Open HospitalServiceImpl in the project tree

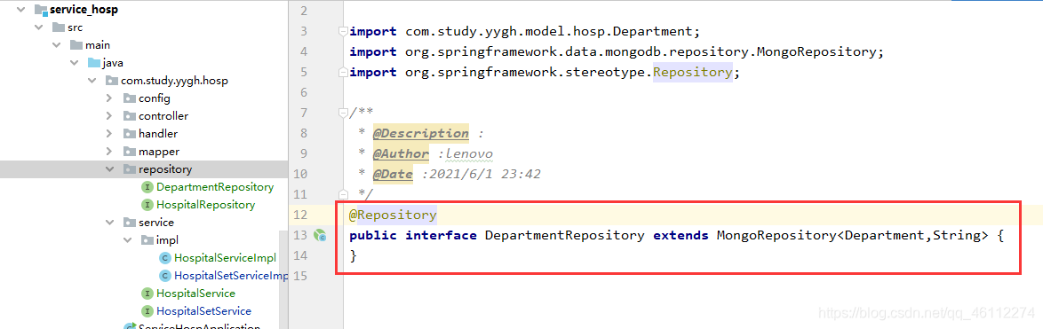point(225,257)
